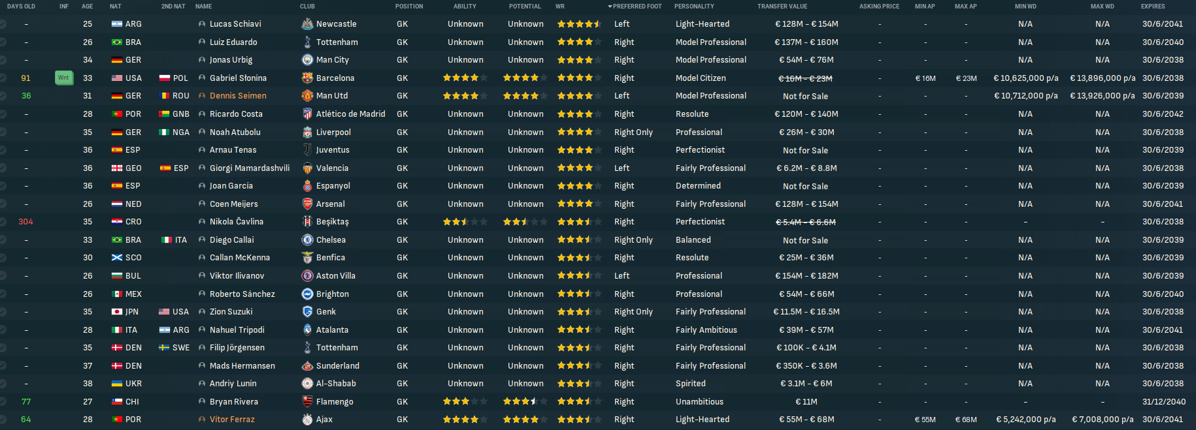
Task: Click Nikola Čavlina's ability star rating
Action: (x=465, y=222)
